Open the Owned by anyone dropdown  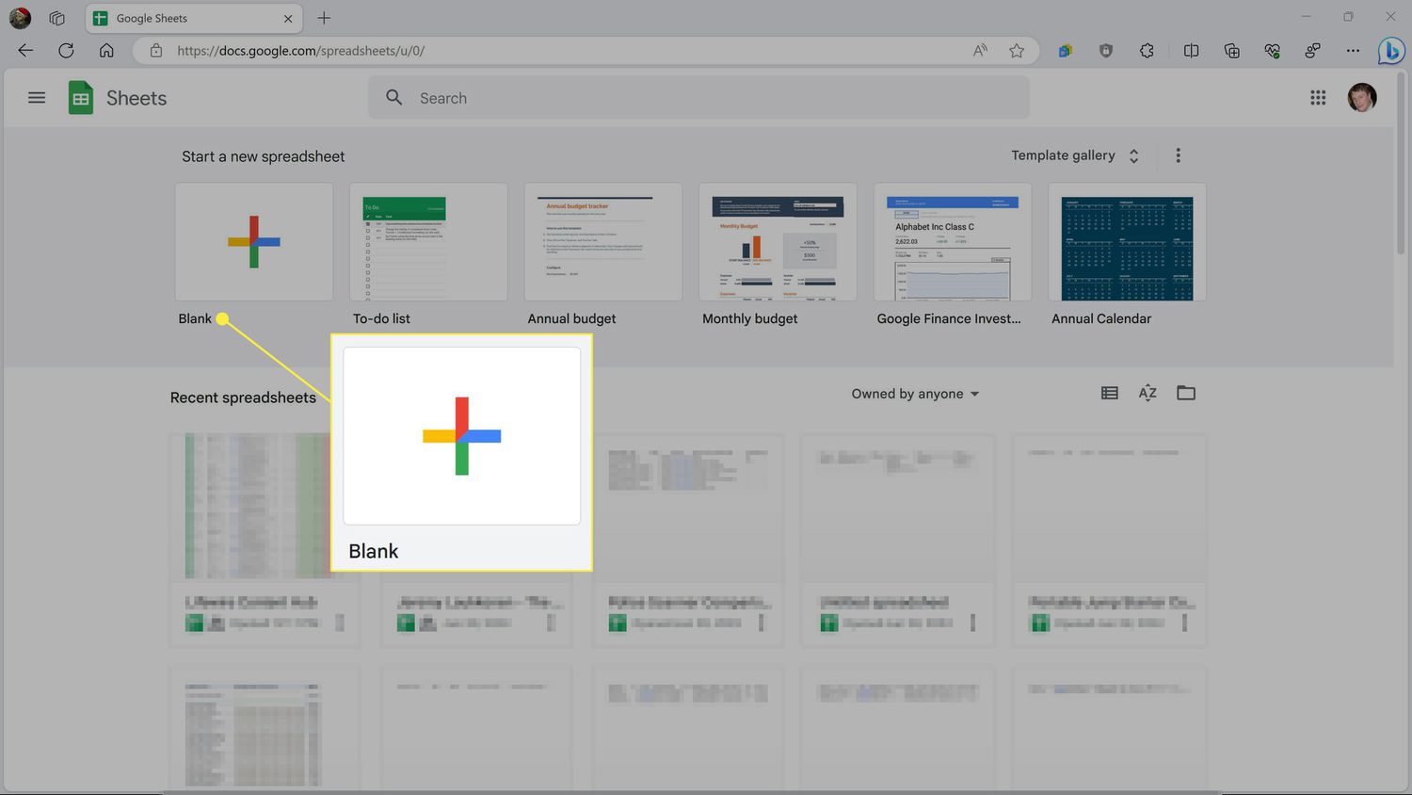click(915, 394)
